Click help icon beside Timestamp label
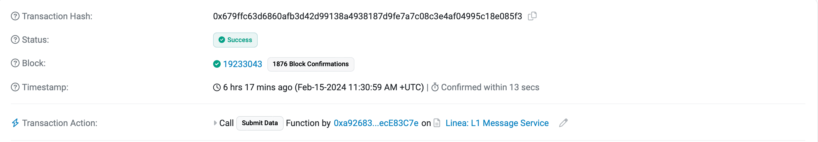Viewport: 818px width, 142px height. tap(15, 87)
